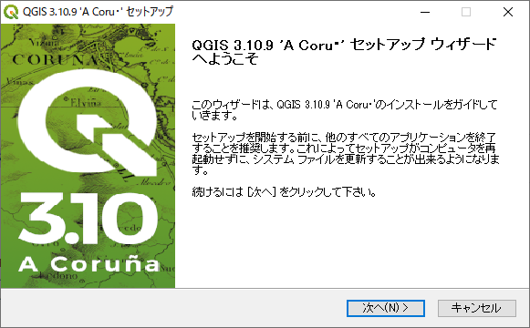
Task: Click the line '続けるには [次へ] をクリックして下さい'
Action: (x=284, y=192)
